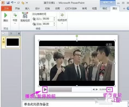129x107 pixels.
Task: Increase fade out duration with up arrow
Action: 54,23
